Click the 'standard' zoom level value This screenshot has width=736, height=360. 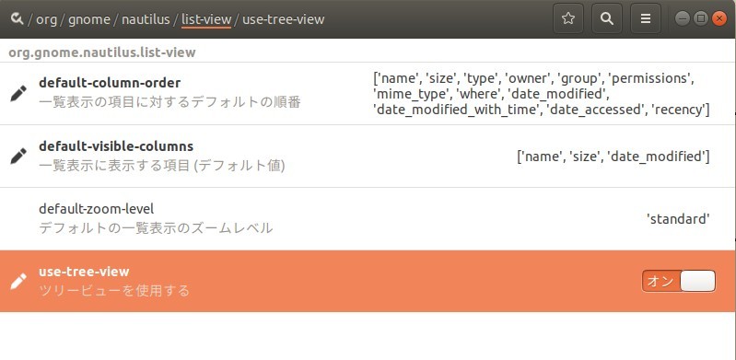(x=678, y=219)
